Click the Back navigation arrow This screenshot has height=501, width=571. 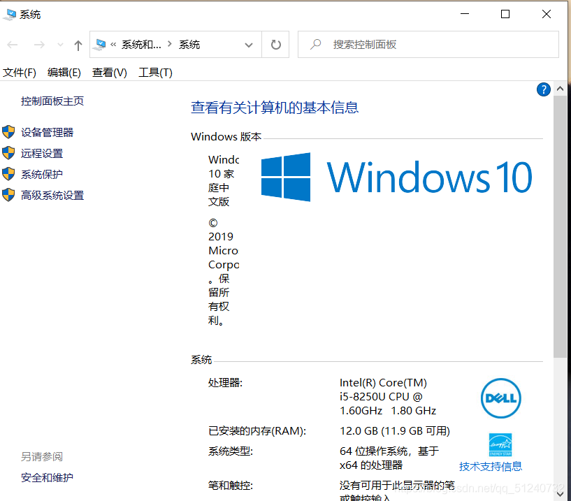pos(13,45)
